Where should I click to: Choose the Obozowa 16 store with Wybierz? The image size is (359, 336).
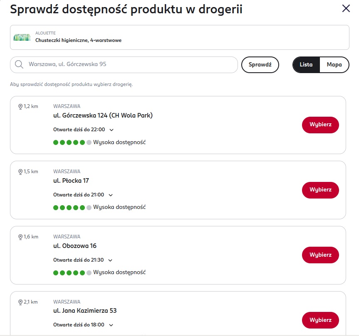coord(320,255)
